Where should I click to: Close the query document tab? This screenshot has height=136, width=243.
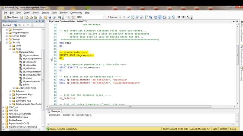[x=237, y=22]
